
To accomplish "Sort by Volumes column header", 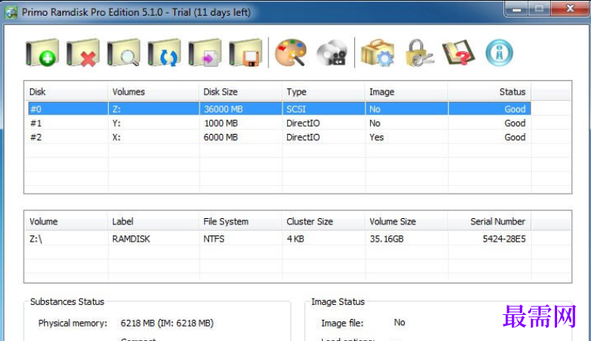I will coord(153,92).
